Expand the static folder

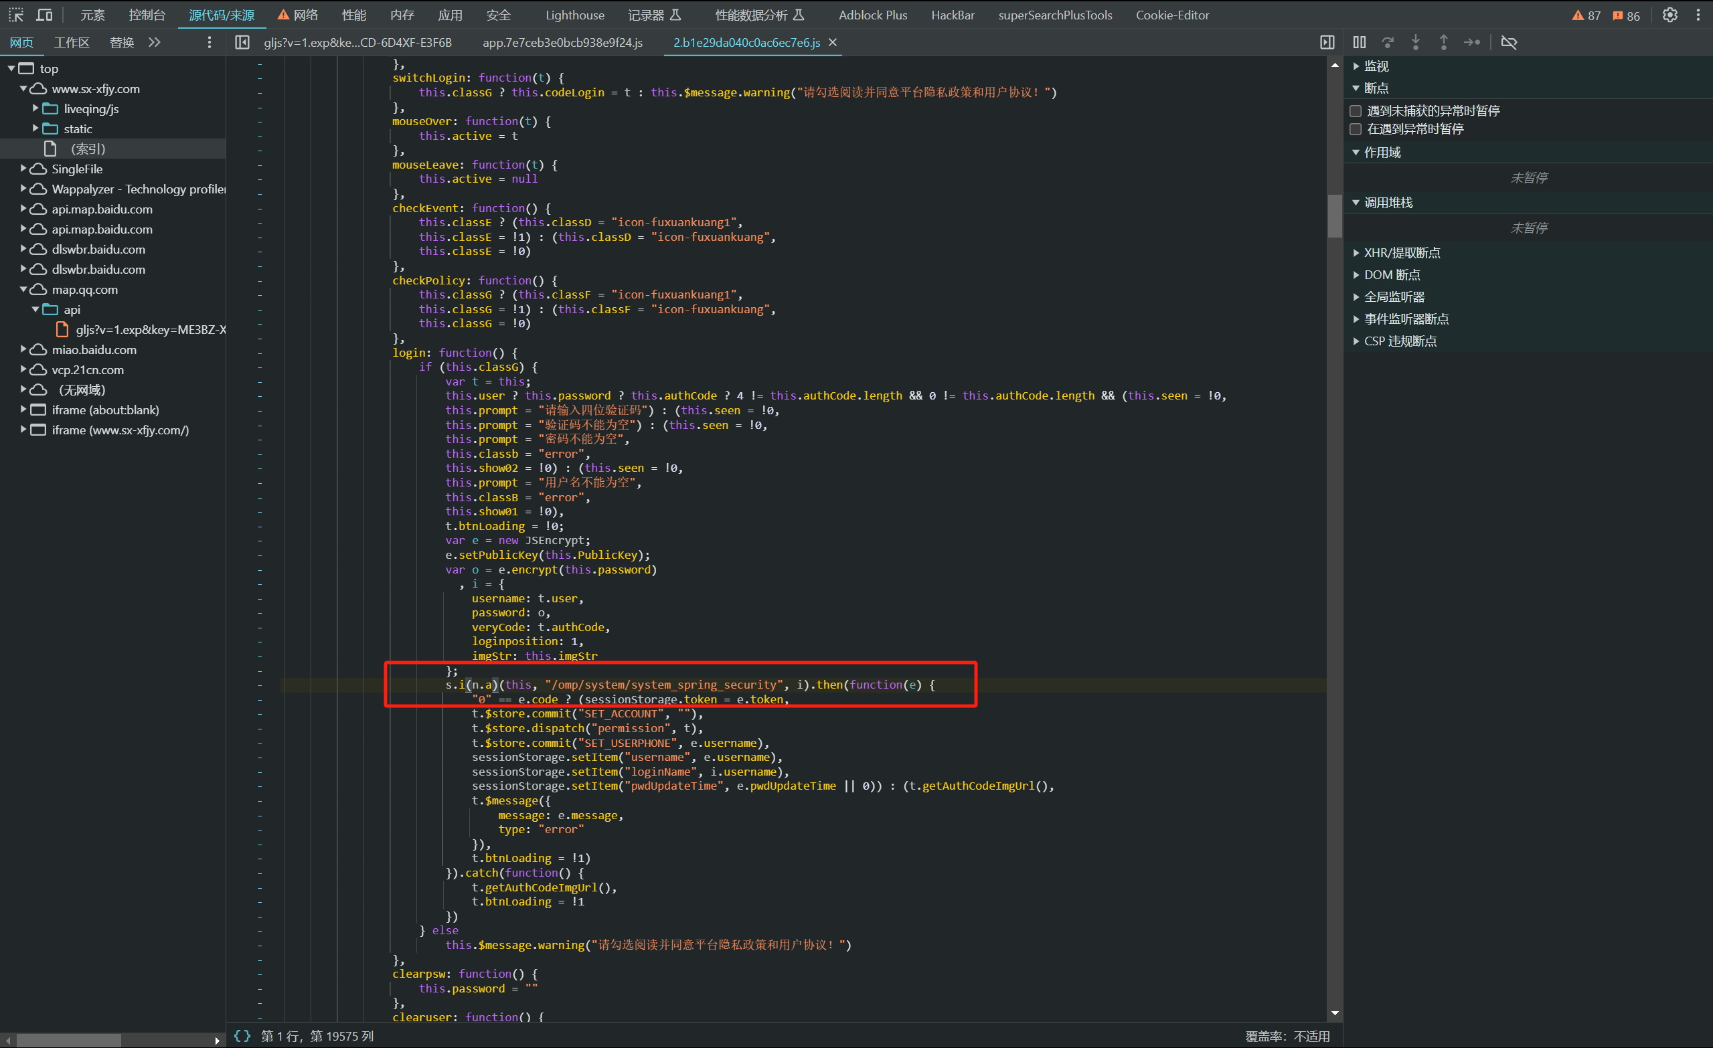click(35, 128)
